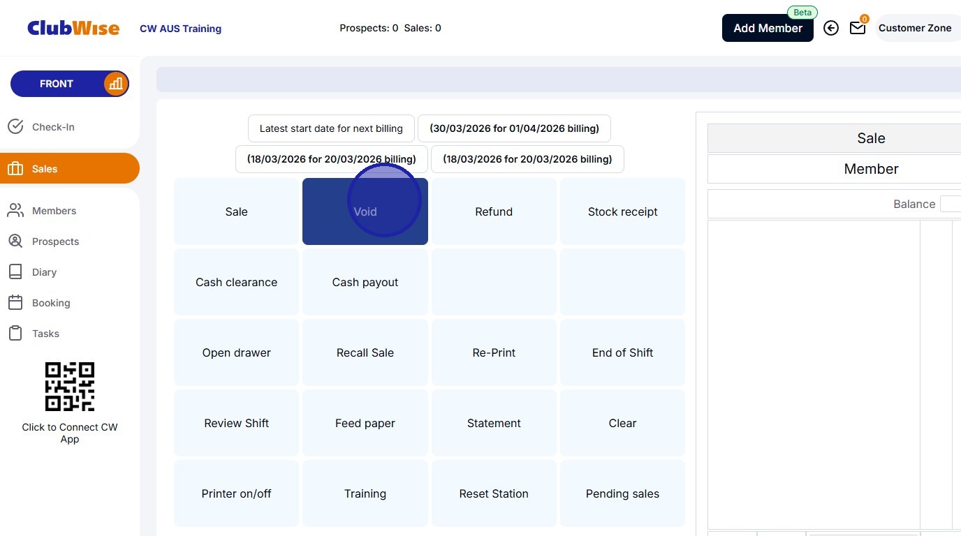Open the Statement tile

[x=494, y=423]
